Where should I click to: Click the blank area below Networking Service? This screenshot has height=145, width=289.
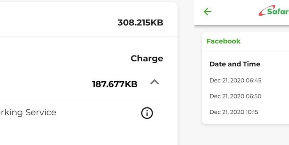coord(82,135)
